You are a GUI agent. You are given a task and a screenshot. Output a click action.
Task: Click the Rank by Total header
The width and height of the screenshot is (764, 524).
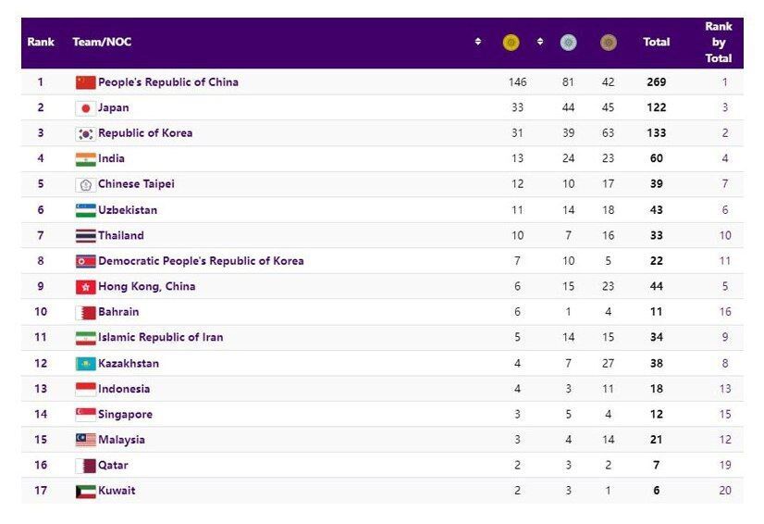[719, 43]
